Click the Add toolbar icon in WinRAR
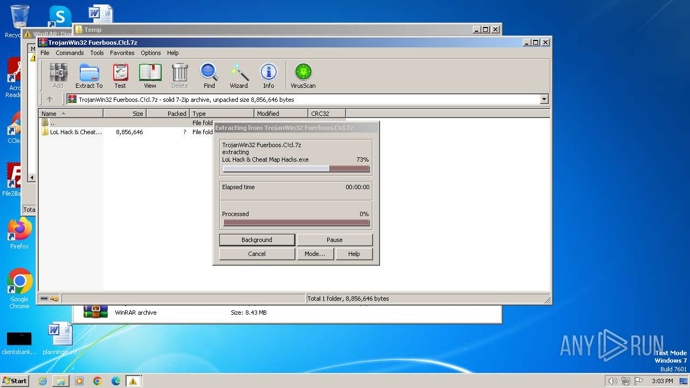This screenshot has width=690, height=388. (58, 75)
